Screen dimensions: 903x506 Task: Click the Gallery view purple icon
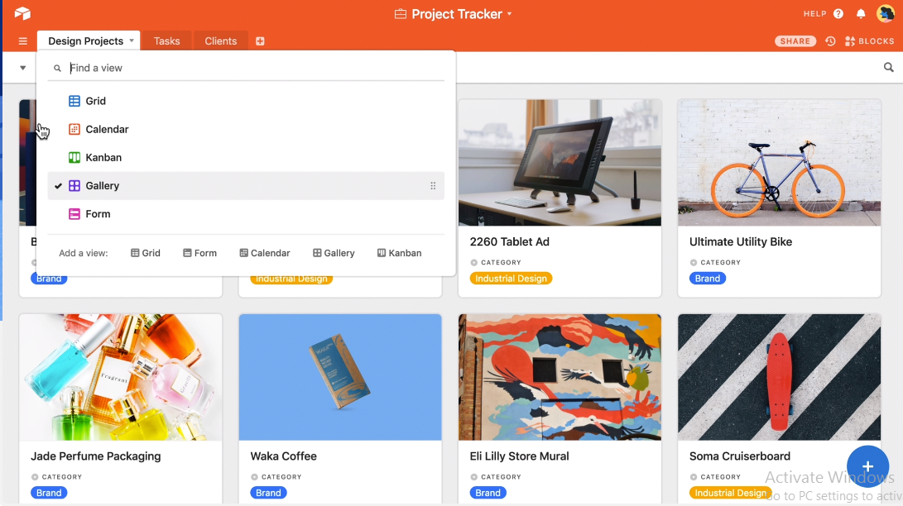[74, 186]
